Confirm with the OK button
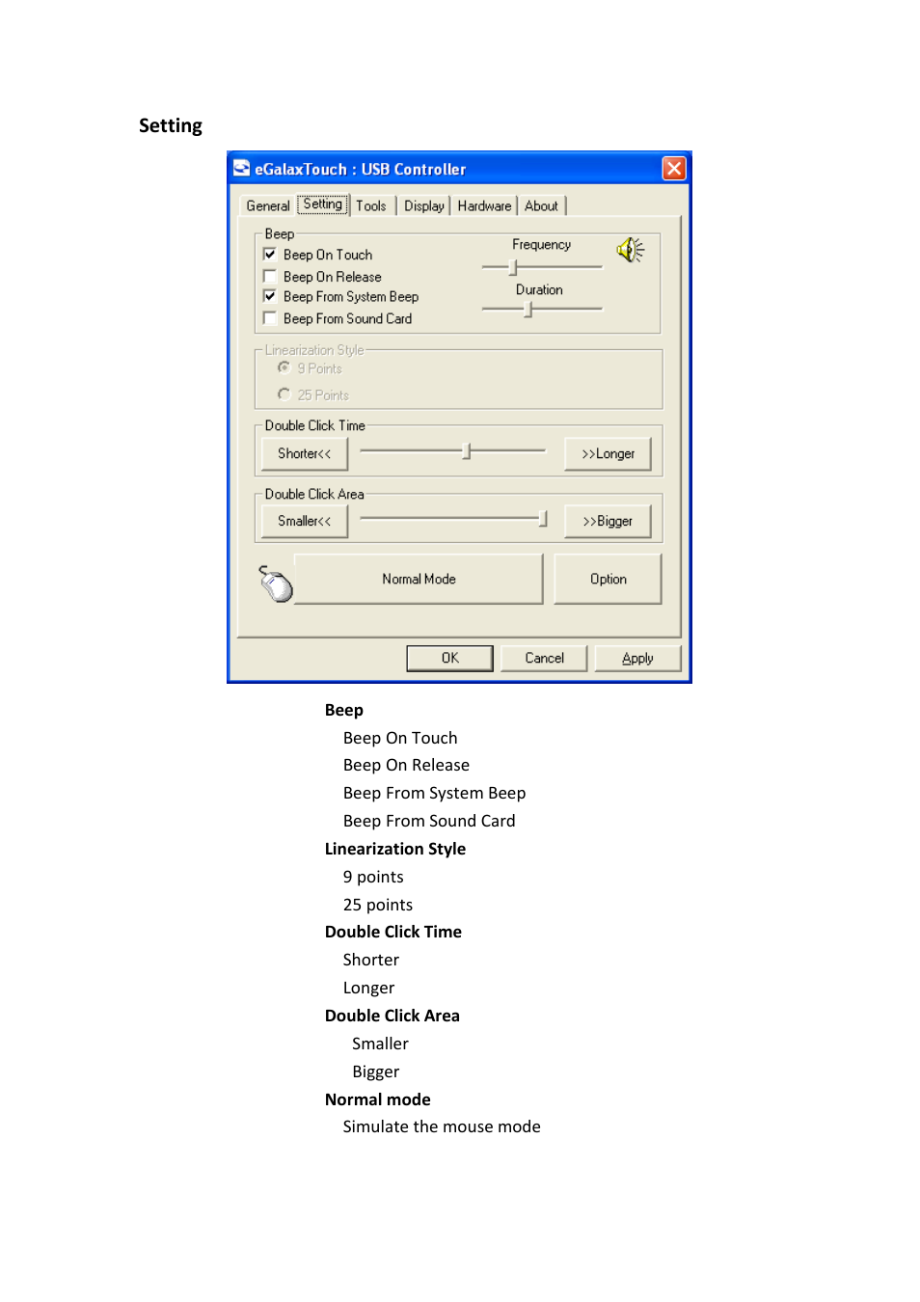920x1302 pixels. 450,658
